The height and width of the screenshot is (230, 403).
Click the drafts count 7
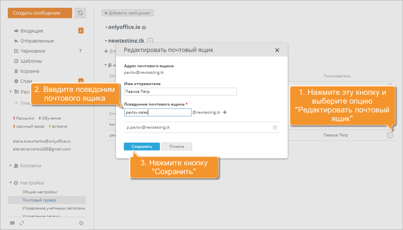[x=80, y=51]
